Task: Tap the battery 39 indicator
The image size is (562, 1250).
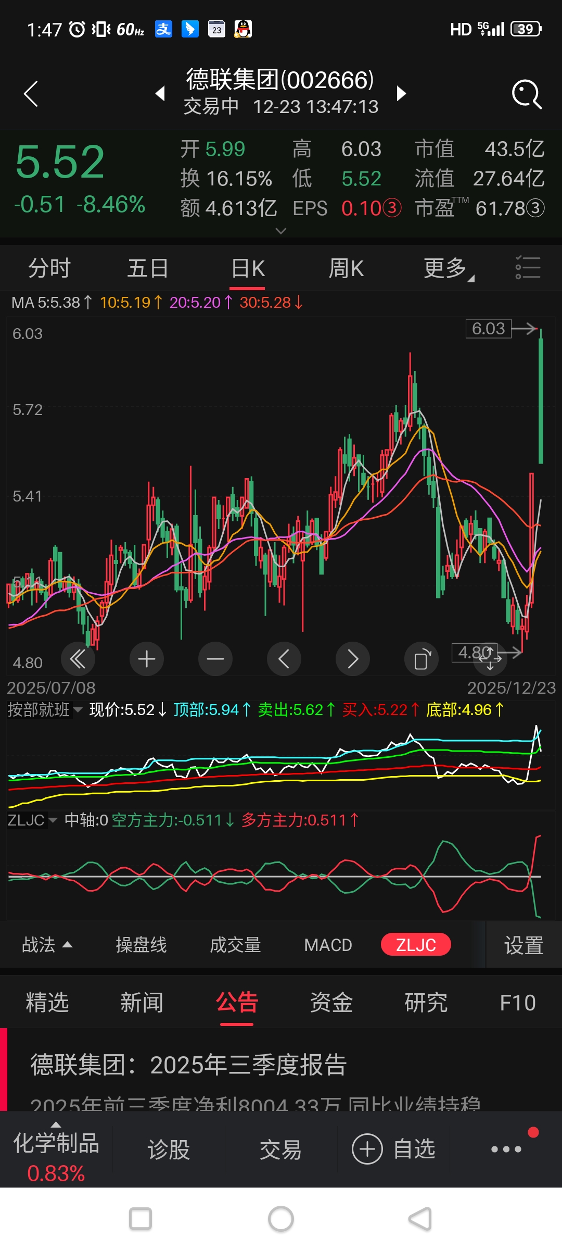Action: [x=526, y=29]
